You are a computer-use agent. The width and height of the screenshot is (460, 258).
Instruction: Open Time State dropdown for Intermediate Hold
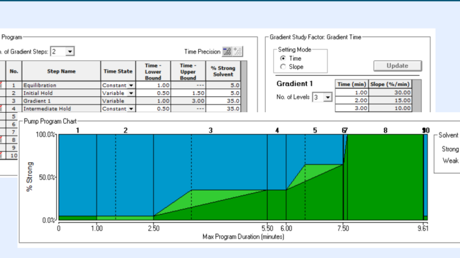coord(132,109)
